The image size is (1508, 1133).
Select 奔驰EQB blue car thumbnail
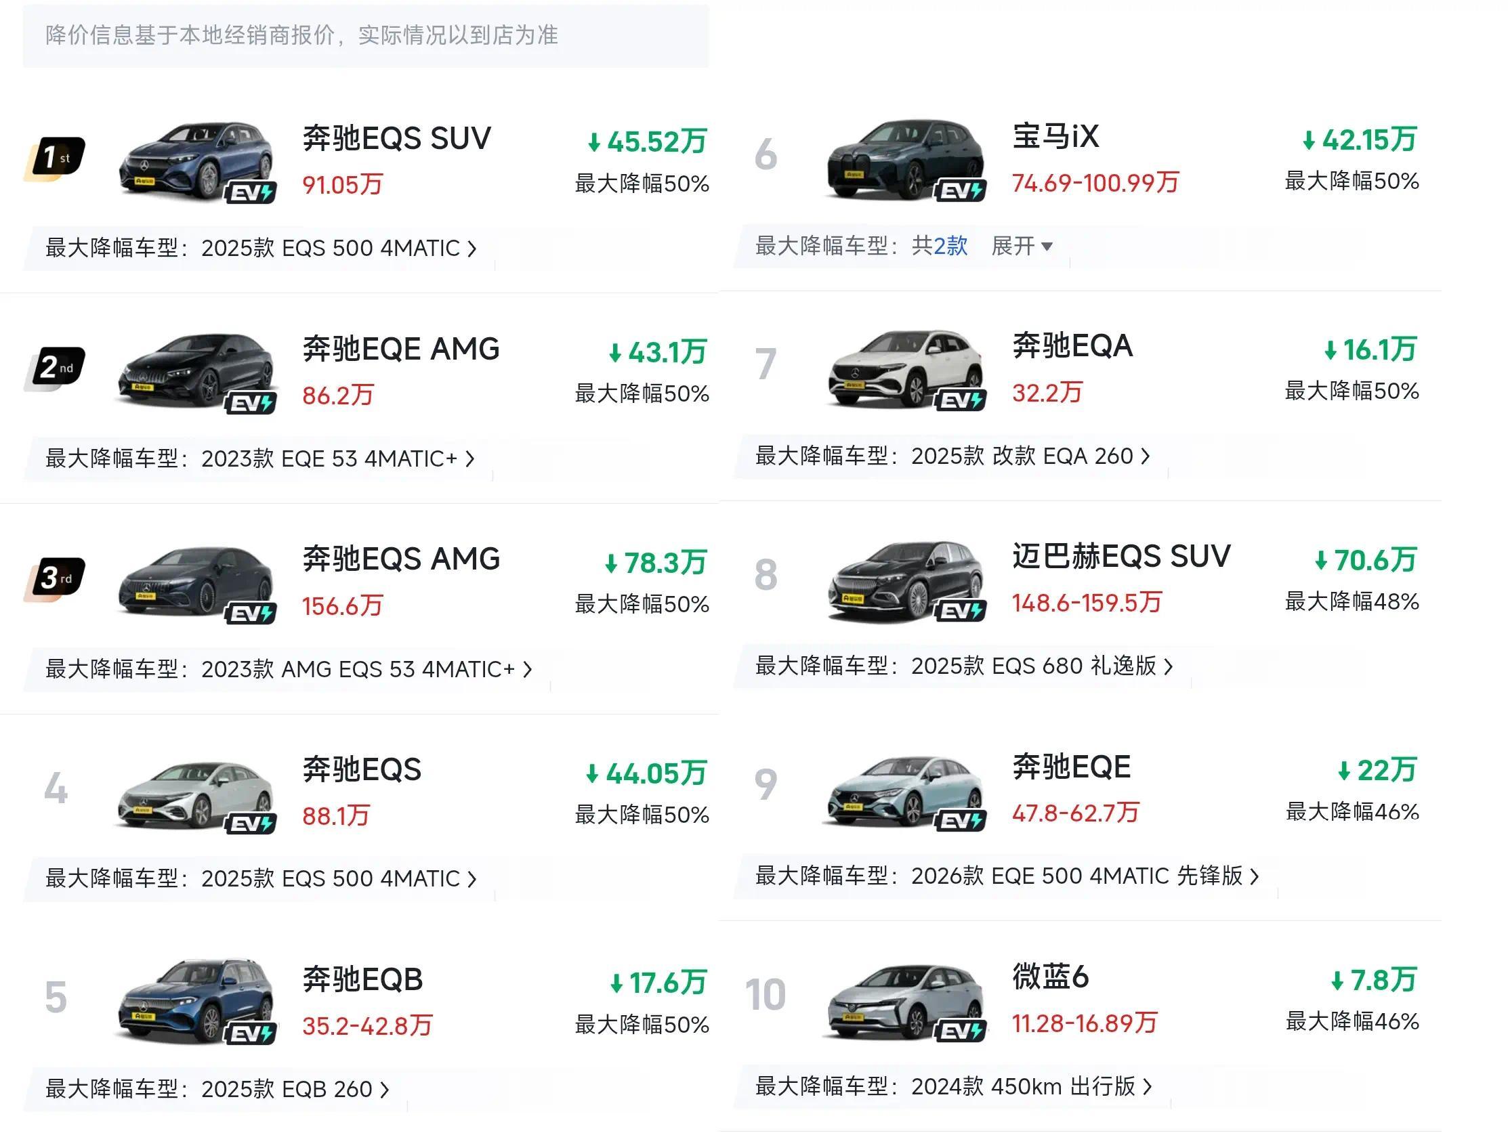(196, 1001)
